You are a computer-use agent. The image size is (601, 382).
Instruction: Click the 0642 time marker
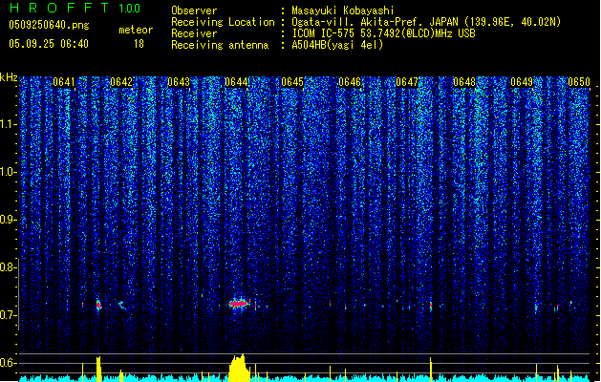(121, 82)
